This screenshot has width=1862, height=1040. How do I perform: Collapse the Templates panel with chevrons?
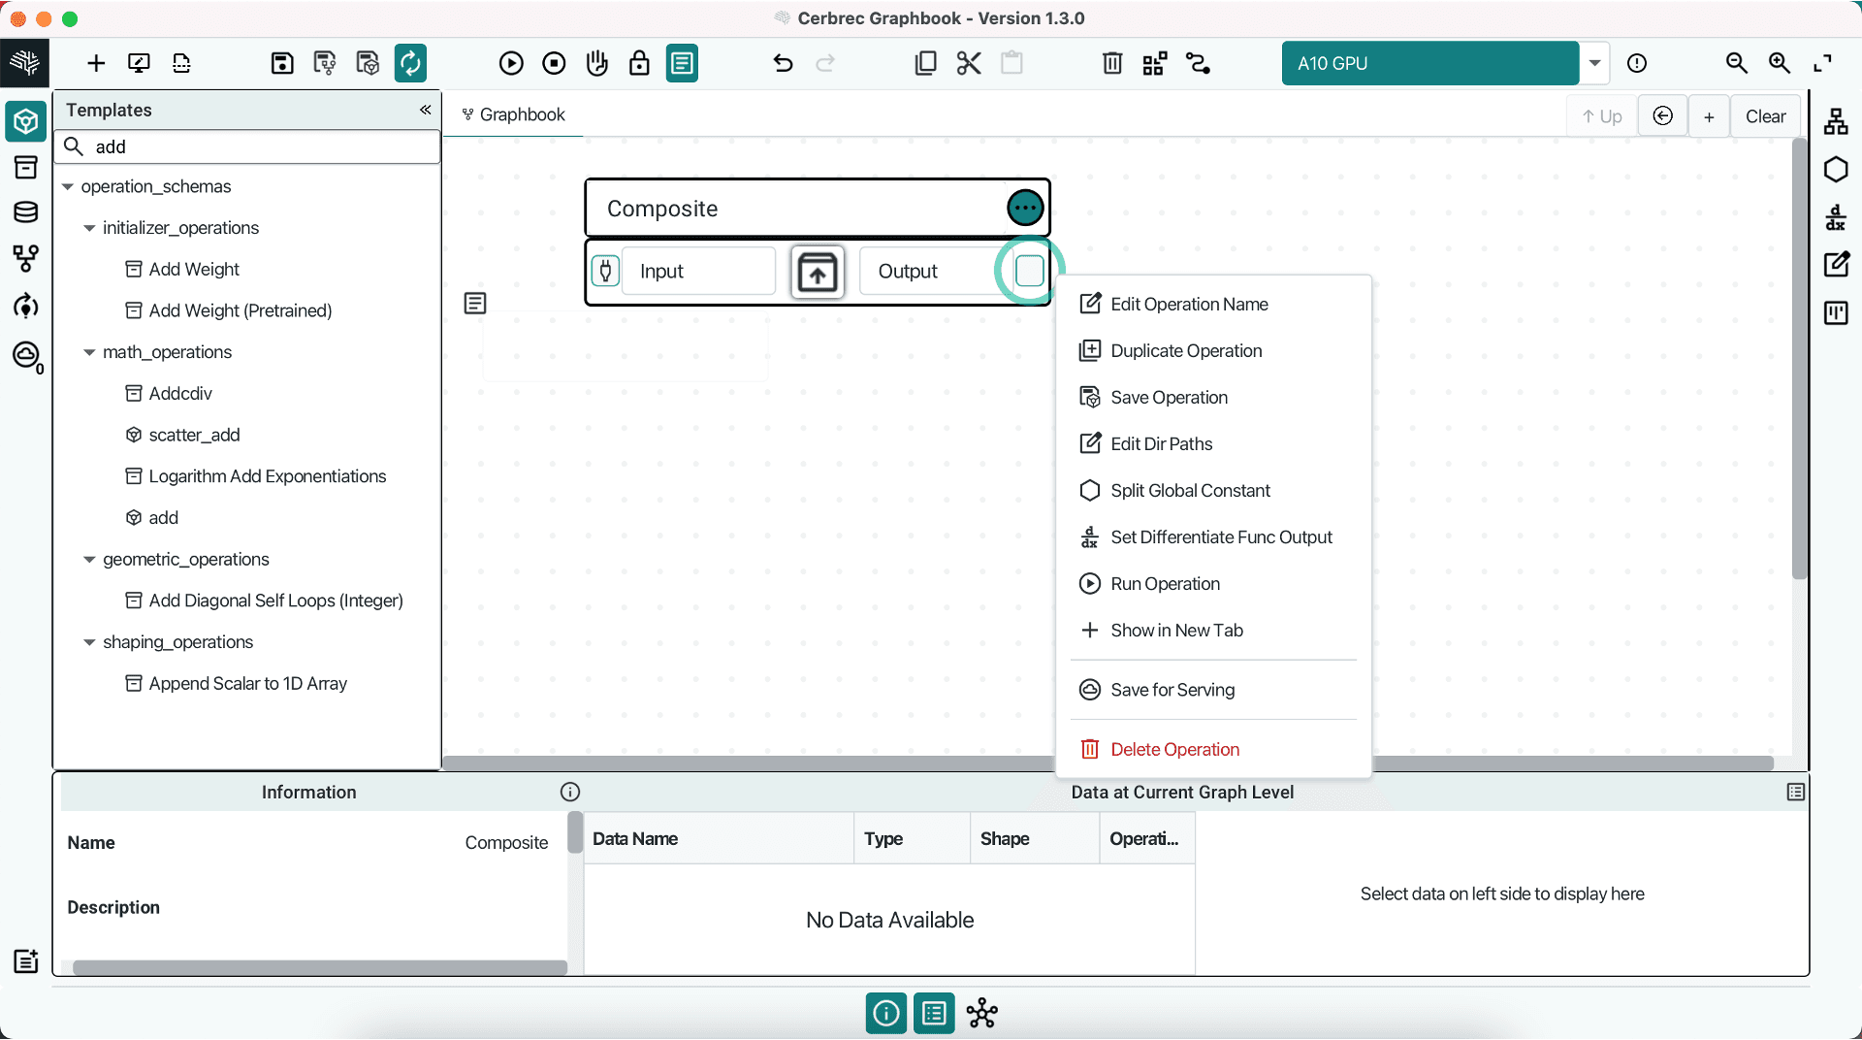[x=425, y=110]
